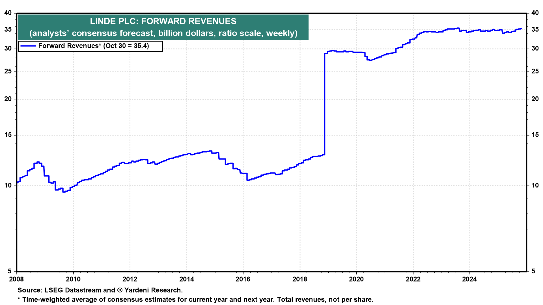Click the right axis value 25
The width and height of the screenshot is (543, 305).
[x=535, y=71]
